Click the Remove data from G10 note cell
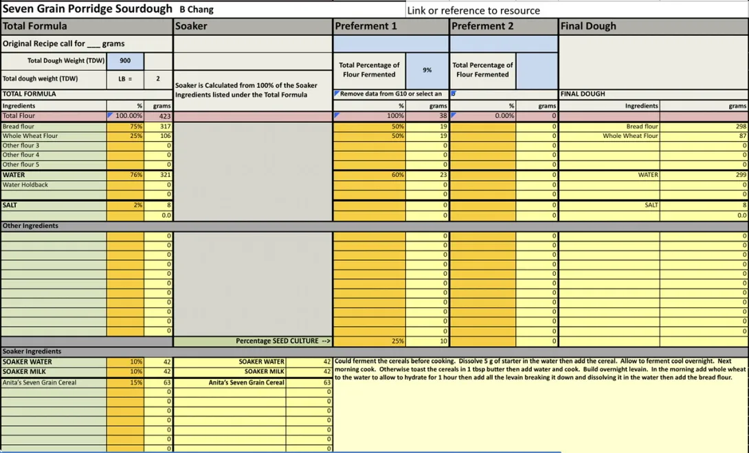 390,94
